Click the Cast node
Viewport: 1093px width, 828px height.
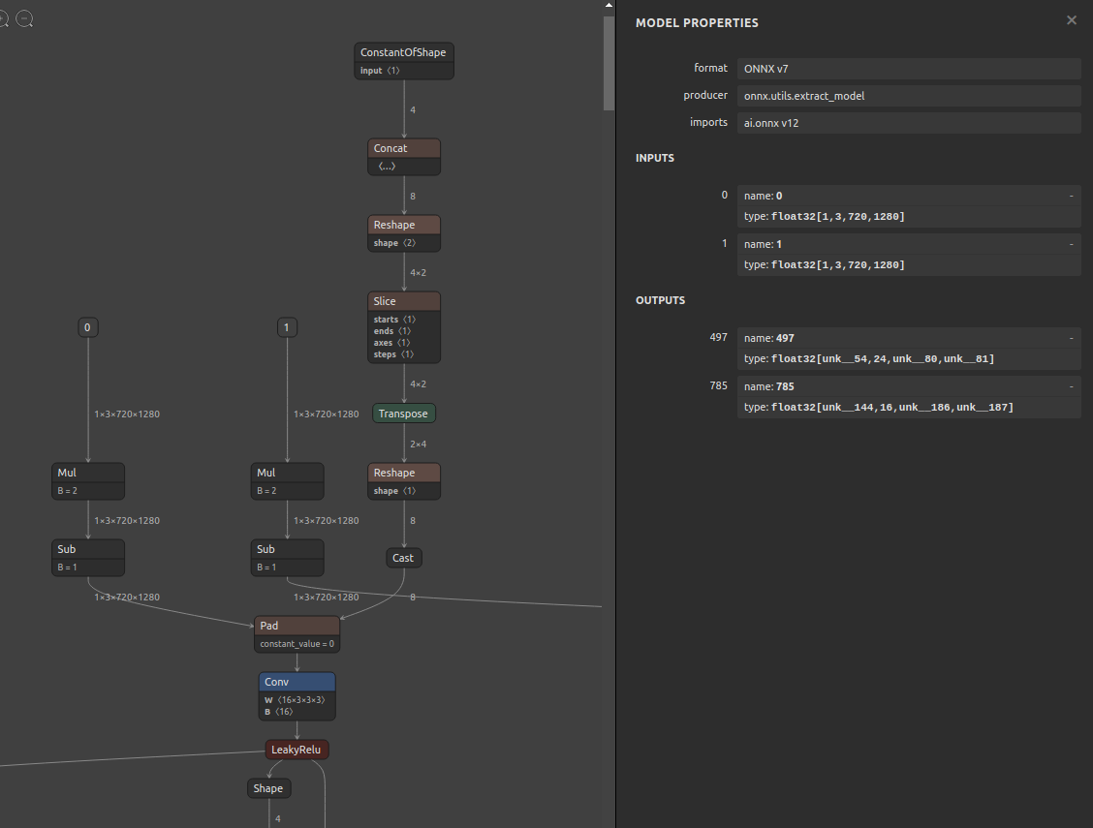(404, 558)
